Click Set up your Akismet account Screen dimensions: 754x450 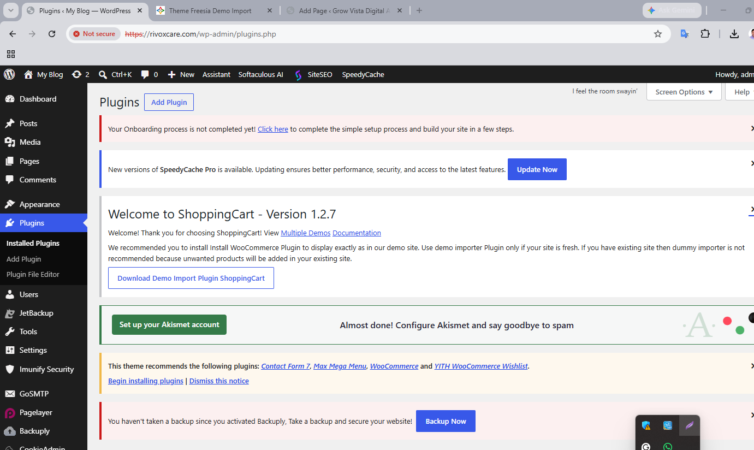click(169, 324)
